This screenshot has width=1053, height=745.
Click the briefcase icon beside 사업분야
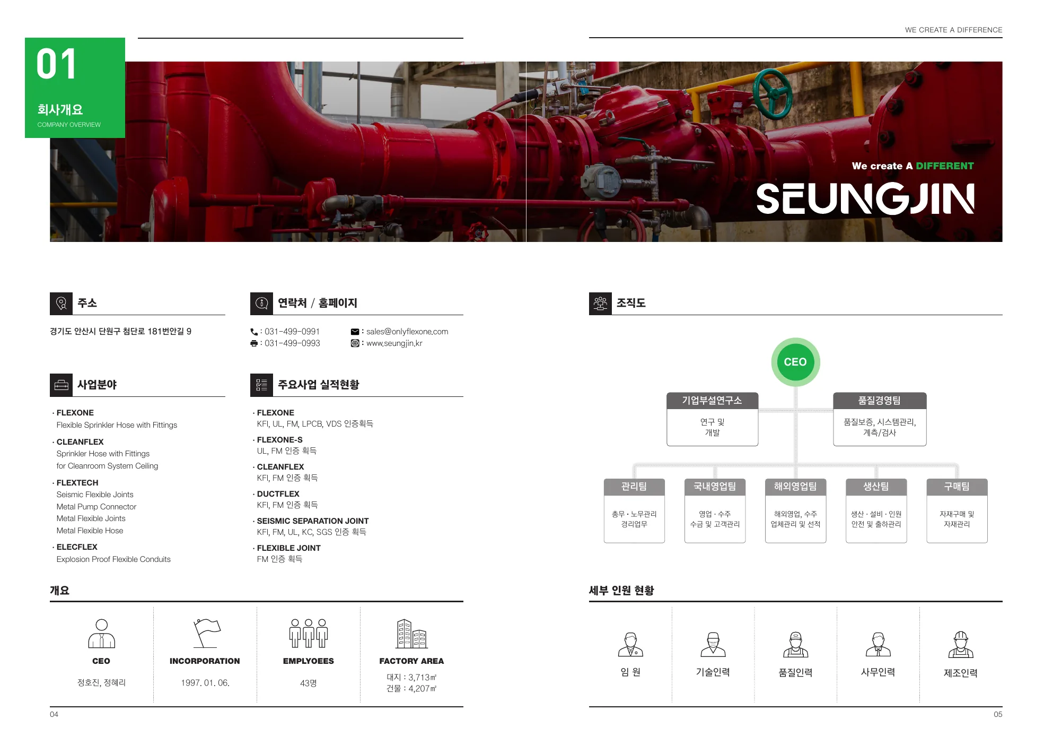pyautogui.click(x=61, y=385)
